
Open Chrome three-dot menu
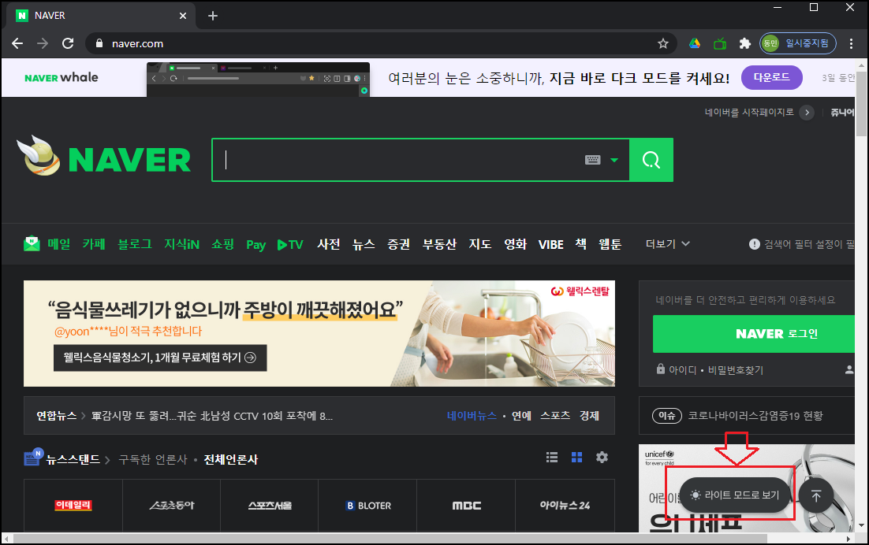[x=852, y=43]
